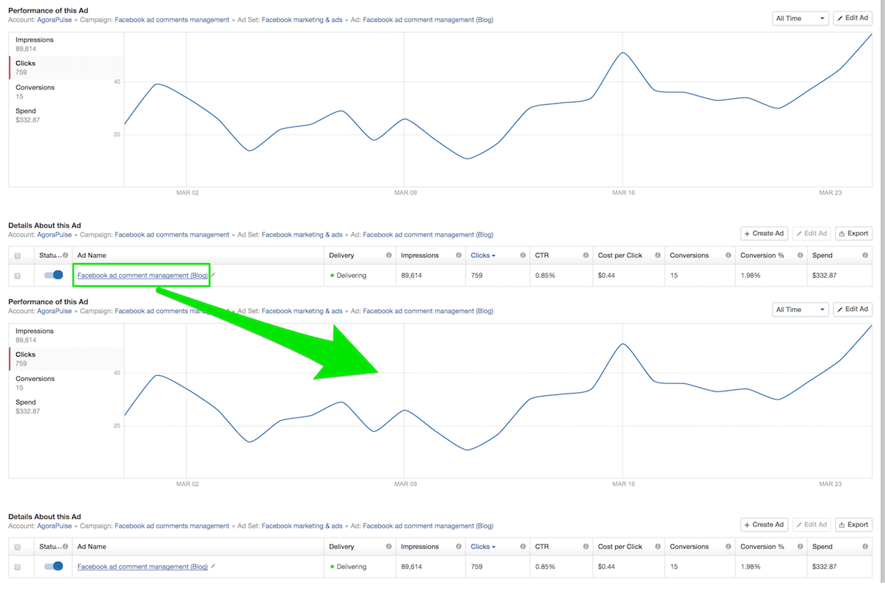Click the info icon beside CTR in the top table

click(583, 256)
